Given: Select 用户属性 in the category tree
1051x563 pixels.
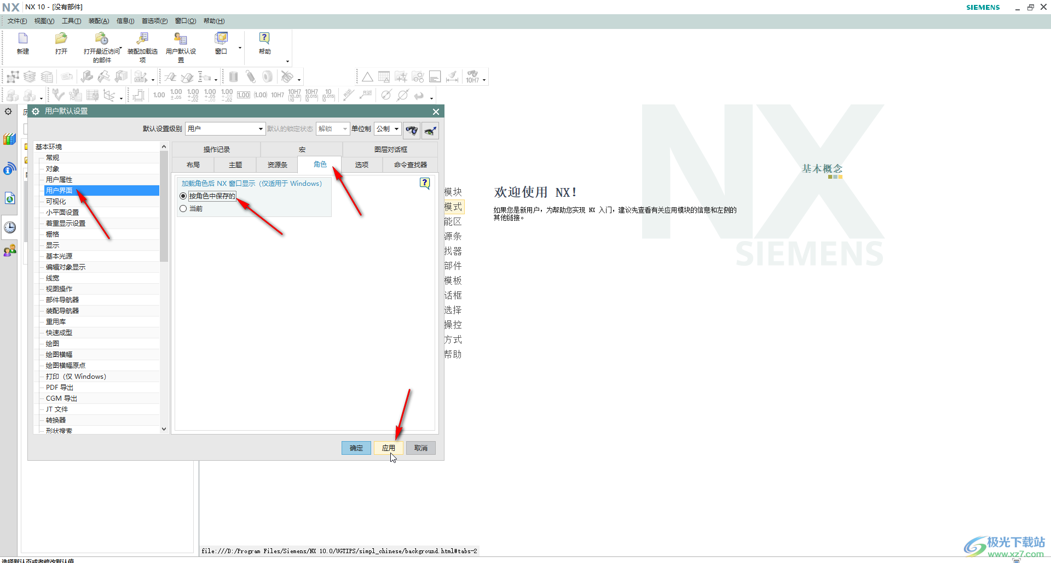Looking at the screenshot, I should point(59,180).
